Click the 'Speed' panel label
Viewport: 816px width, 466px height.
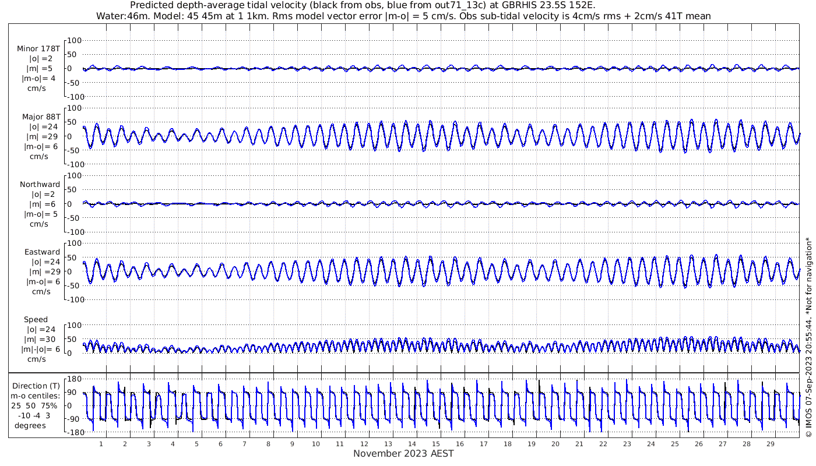coord(36,319)
